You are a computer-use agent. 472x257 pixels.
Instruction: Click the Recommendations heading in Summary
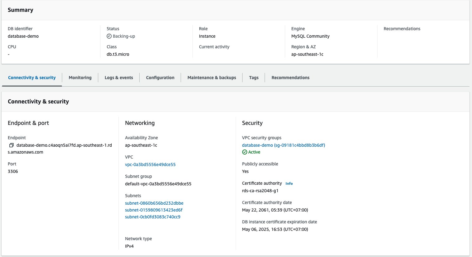(402, 29)
